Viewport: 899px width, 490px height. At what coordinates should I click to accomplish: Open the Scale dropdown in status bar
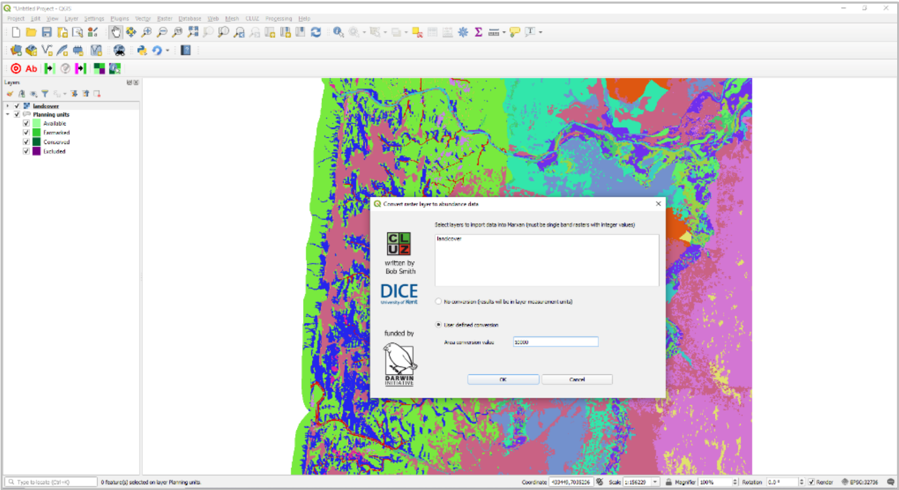655,483
